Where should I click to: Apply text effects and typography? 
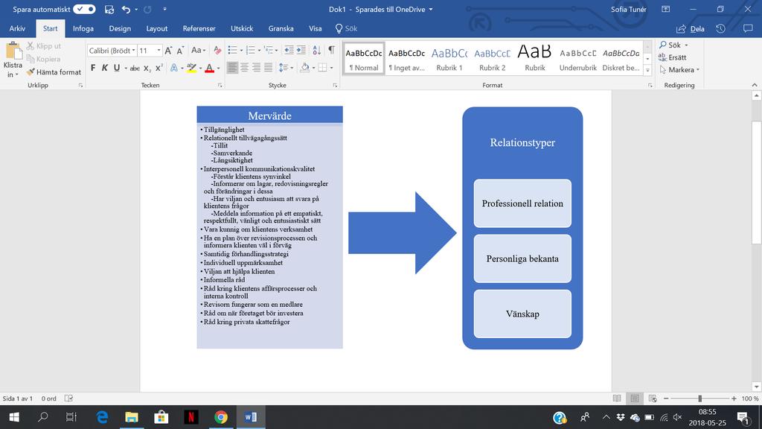pyautogui.click(x=173, y=68)
